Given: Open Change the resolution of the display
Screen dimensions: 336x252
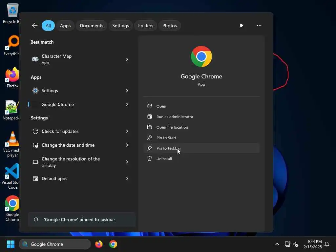Looking at the screenshot, I should (81, 162).
